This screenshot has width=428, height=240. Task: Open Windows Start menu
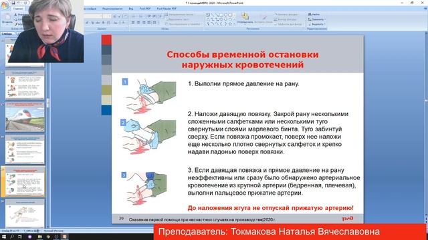(4, 237)
